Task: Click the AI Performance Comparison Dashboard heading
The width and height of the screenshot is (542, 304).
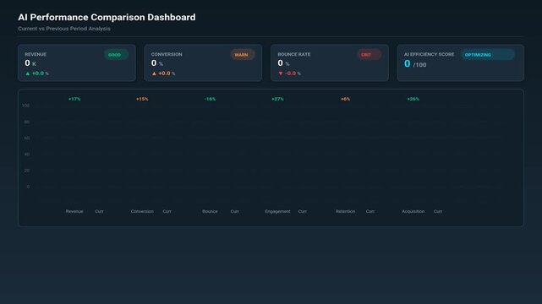Action: [x=107, y=17]
